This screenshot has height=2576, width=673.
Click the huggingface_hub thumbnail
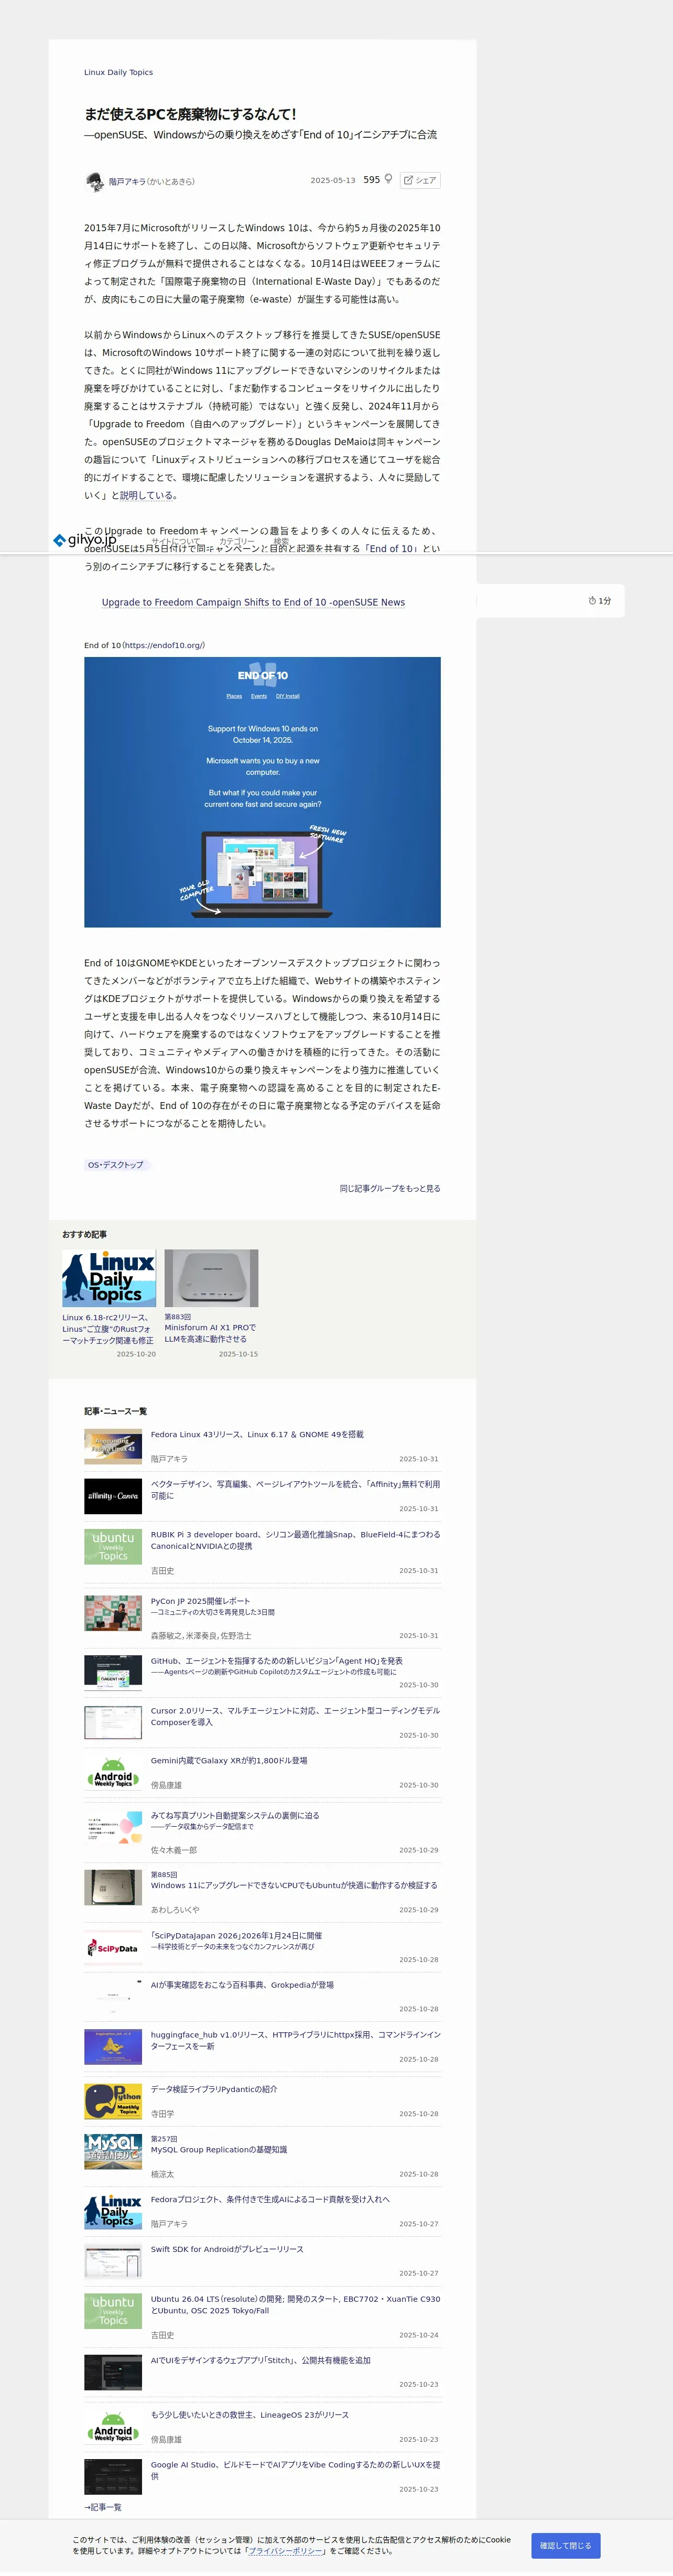click(x=113, y=2046)
